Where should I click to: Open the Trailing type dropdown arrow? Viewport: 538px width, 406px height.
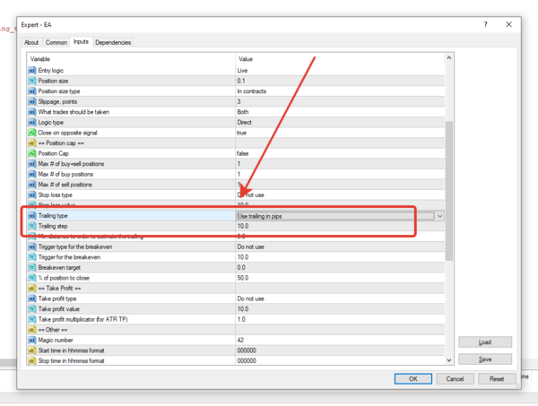pyautogui.click(x=440, y=216)
